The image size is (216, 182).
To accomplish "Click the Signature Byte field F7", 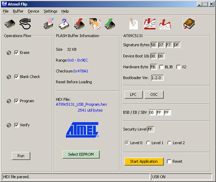I will coord(169,45).
